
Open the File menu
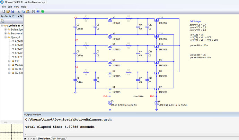4,7
